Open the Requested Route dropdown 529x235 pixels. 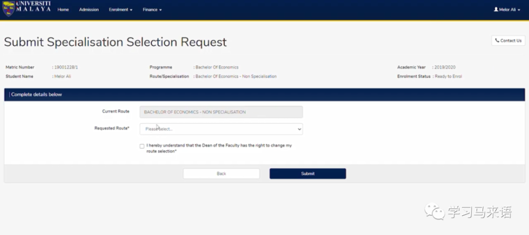point(221,129)
